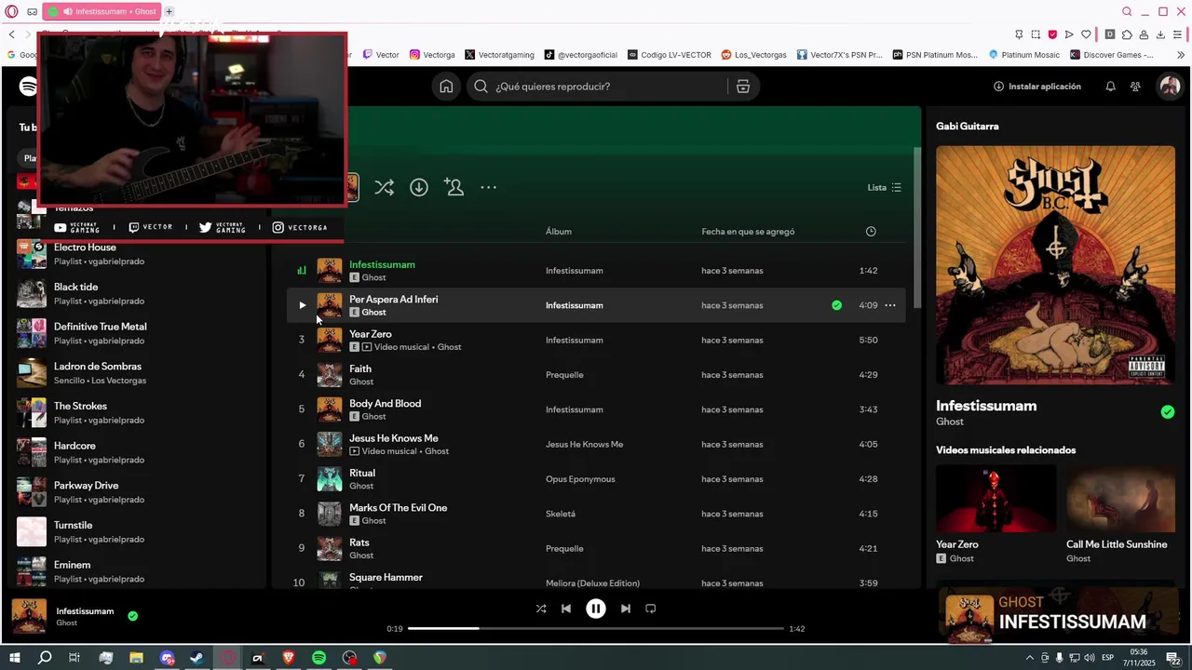Open the Platinum Mosaic bookmark
Screen dimensions: 1192x670
(1023, 55)
